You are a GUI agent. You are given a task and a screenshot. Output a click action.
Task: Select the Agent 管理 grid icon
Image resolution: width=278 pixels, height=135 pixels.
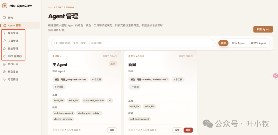point(4,25)
